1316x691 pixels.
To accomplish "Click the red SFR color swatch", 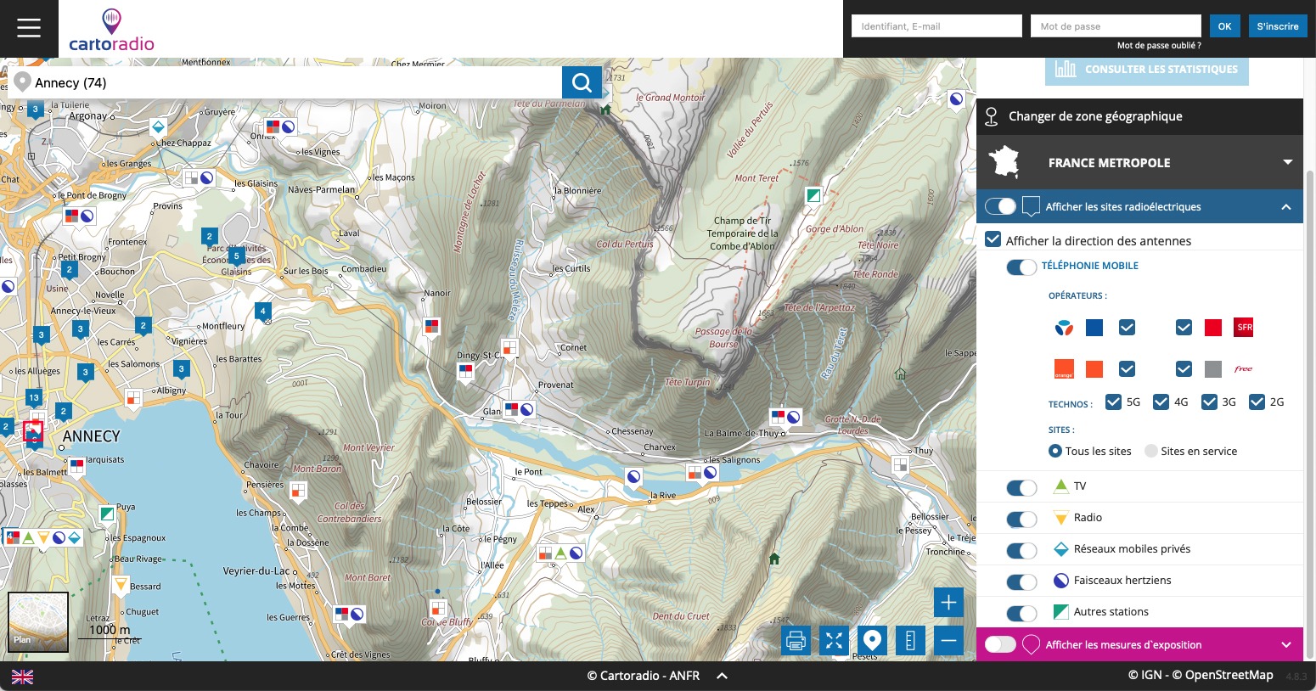I will click(x=1213, y=328).
